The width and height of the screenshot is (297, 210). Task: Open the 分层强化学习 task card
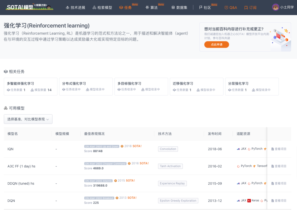click(x=252, y=86)
